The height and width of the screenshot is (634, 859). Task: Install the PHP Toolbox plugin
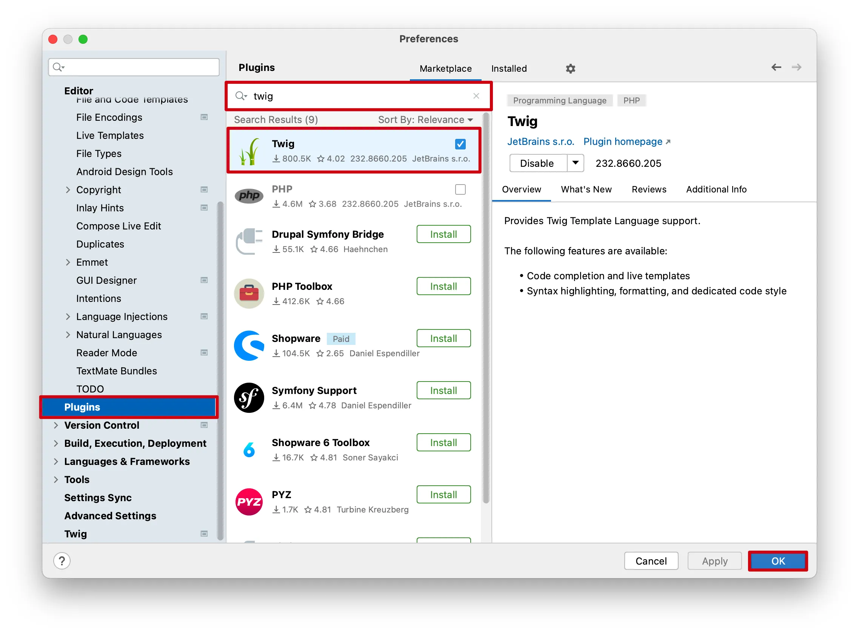pos(443,286)
